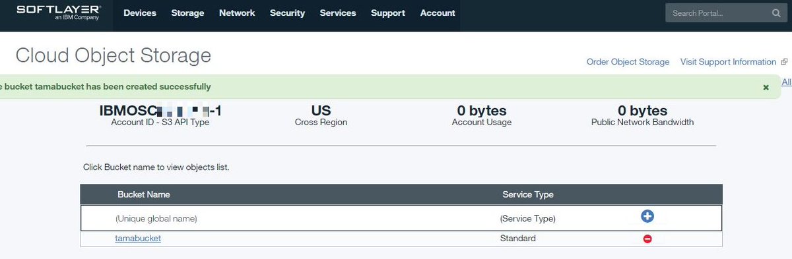The width and height of the screenshot is (792, 259).
Task: Open the tamabucket bucket link
Action: [138, 239]
